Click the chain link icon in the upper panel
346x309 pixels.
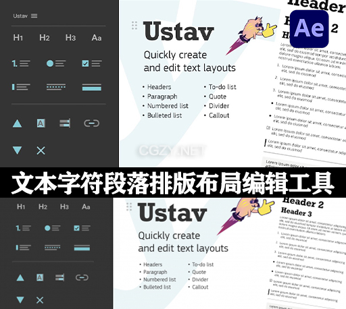tap(91, 123)
